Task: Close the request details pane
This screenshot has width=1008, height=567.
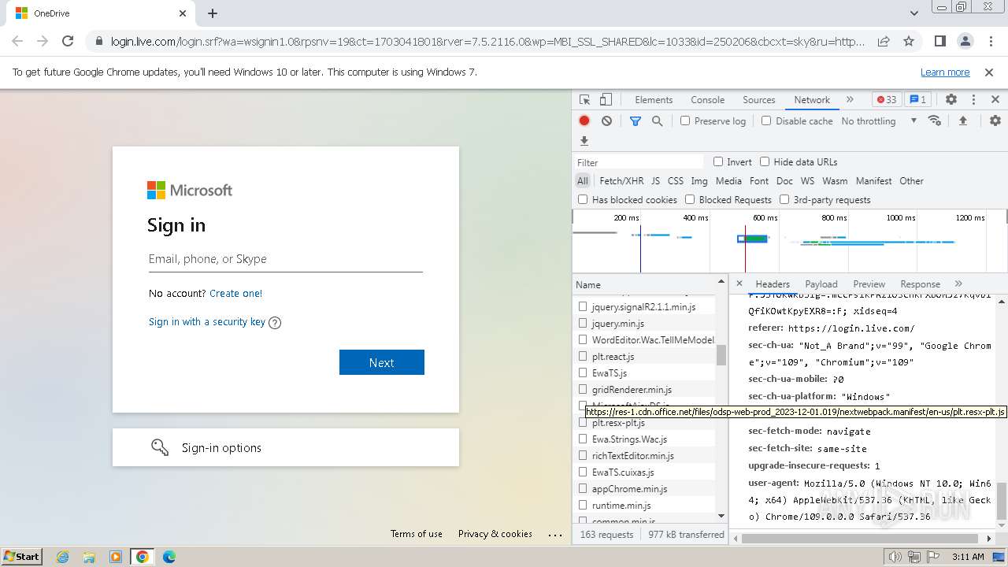Action: (739, 283)
